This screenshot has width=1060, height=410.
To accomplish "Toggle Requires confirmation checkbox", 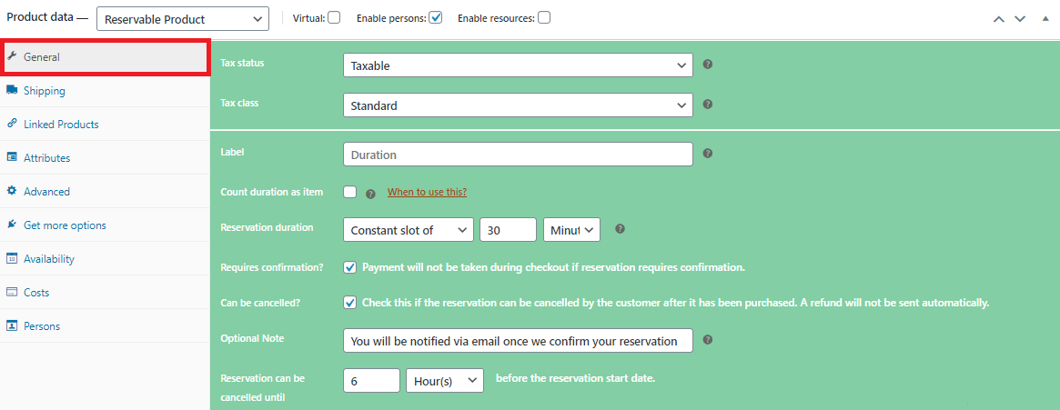I will 350,266.
